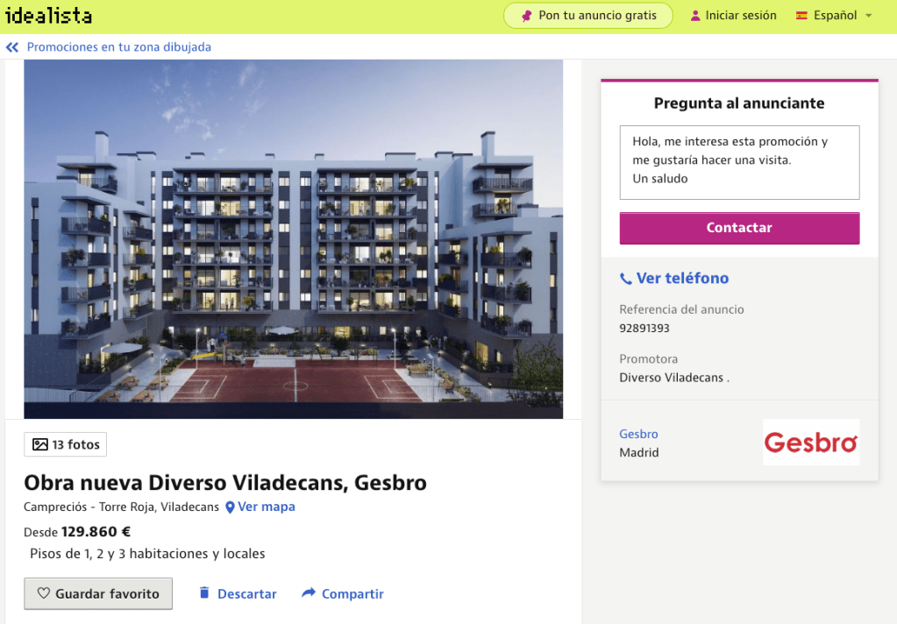
Task: Click the pushpin icon on Pon tu anuncio
Action: 527,16
